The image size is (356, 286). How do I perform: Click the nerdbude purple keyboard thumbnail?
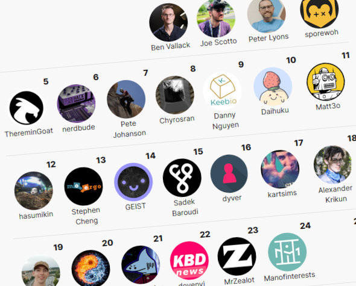[x=76, y=104]
